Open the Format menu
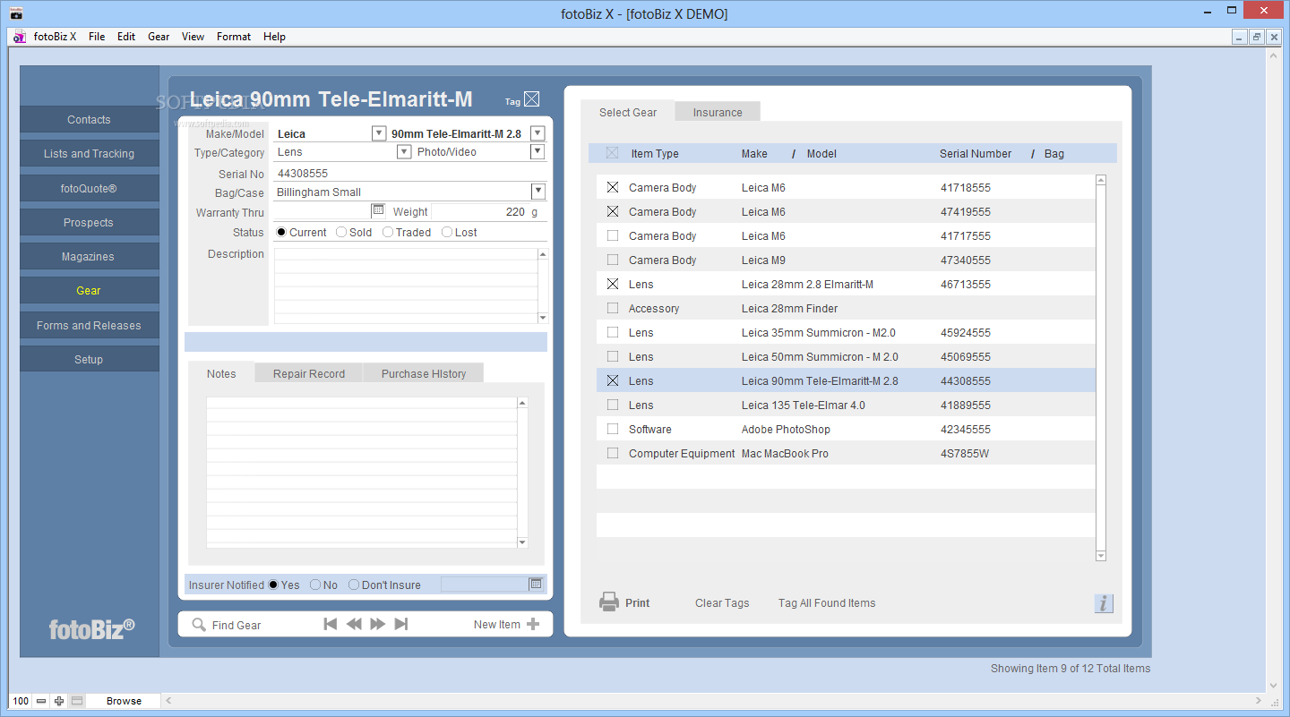This screenshot has height=717, width=1290. click(234, 37)
